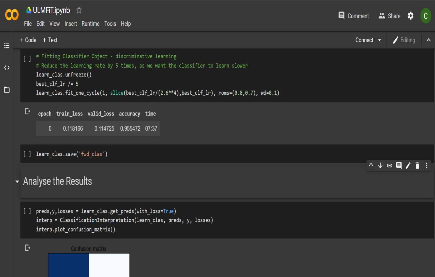Image resolution: width=435 pixels, height=277 pixels.
Task: Open the Runtime menu
Action: (x=91, y=24)
